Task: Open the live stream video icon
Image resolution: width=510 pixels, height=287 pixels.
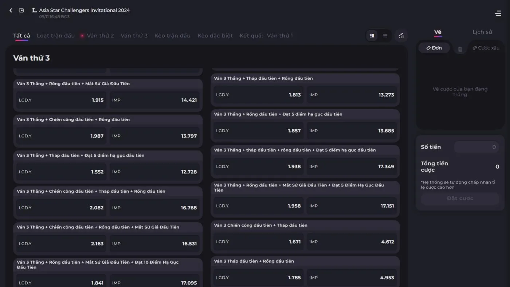Action: point(21,11)
